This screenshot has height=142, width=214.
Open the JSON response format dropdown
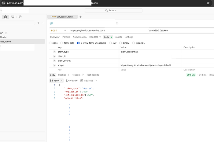tap(56, 81)
